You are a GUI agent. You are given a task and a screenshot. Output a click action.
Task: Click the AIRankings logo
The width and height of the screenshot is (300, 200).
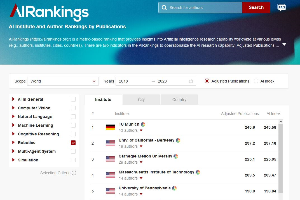pos(49,12)
